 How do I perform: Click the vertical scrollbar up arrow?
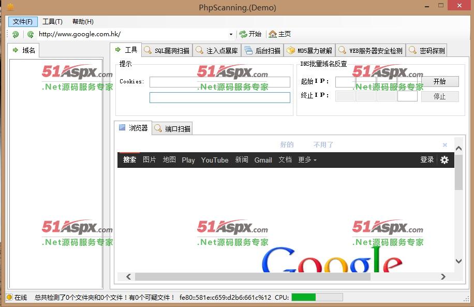coord(458,148)
